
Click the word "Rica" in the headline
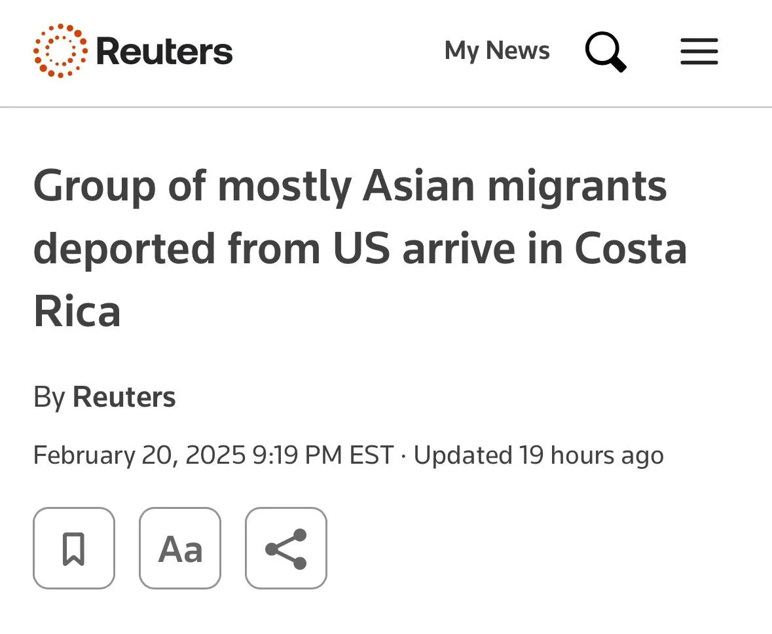(77, 312)
